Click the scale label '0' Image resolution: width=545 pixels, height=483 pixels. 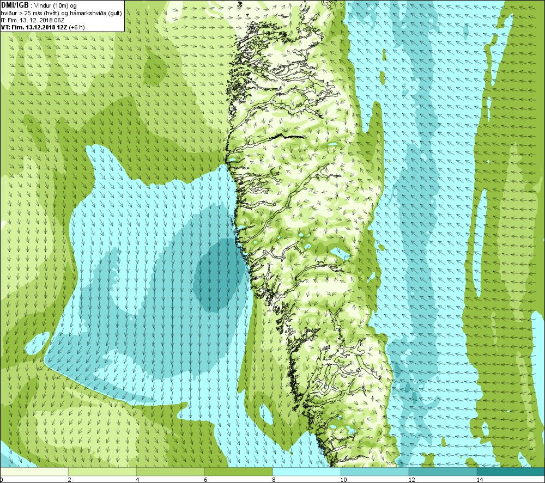(x=2, y=480)
